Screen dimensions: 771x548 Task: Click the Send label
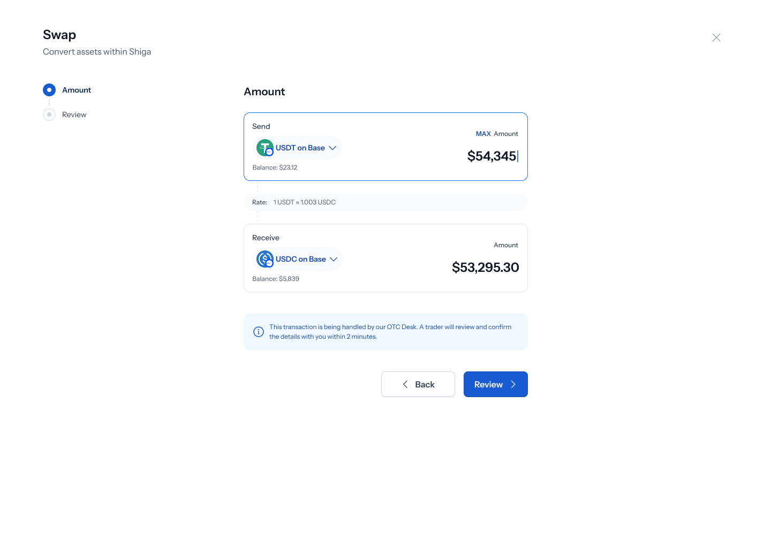[x=261, y=126]
